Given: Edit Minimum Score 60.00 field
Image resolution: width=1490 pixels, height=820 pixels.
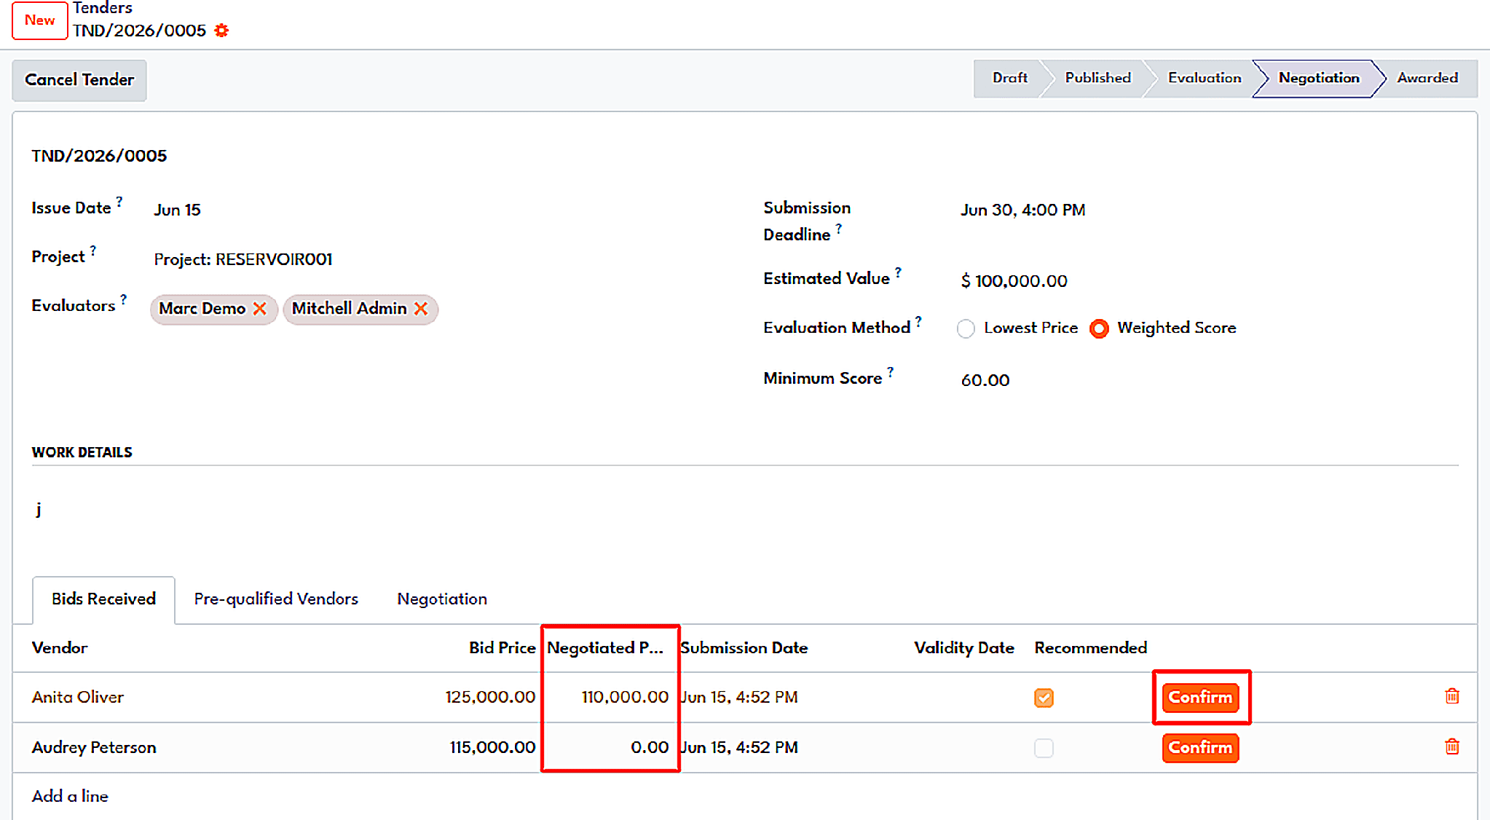Looking at the screenshot, I should tap(985, 381).
